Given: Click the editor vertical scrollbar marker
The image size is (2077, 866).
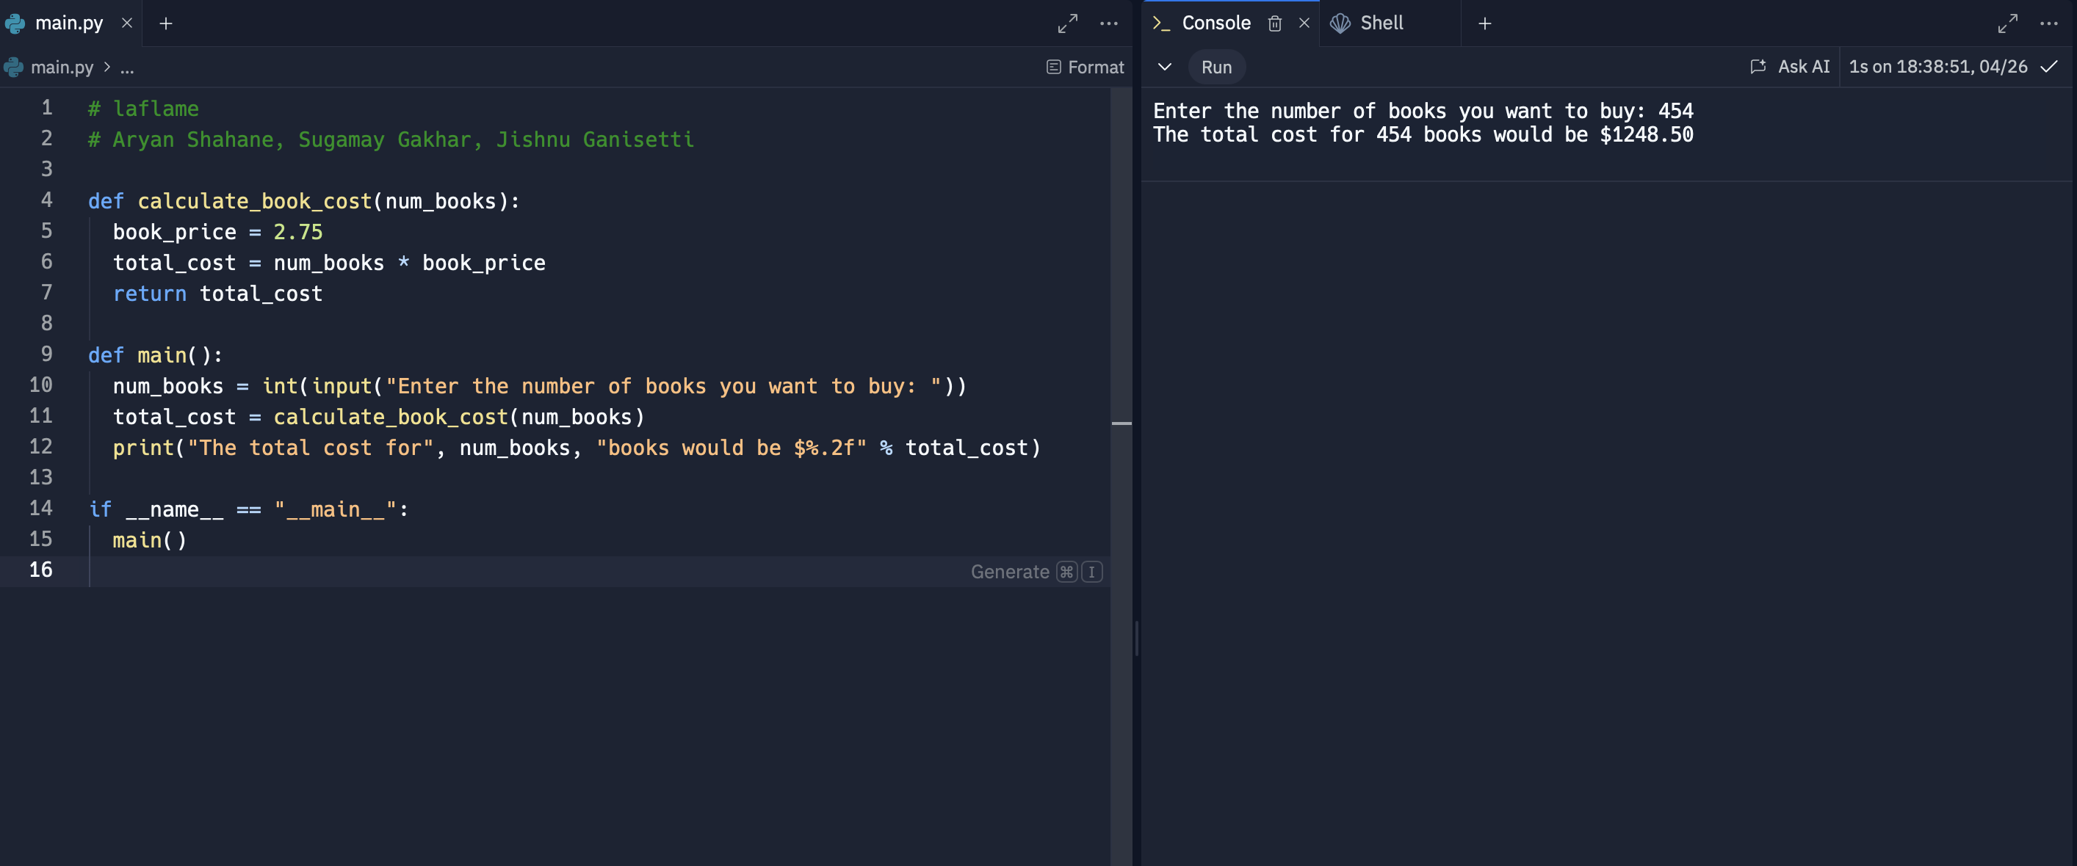Looking at the screenshot, I should [x=1121, y=423].
